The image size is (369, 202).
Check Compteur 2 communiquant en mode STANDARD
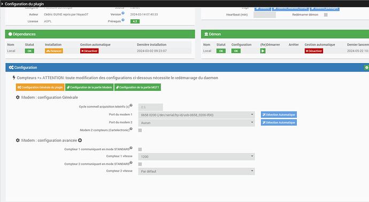pos(140,164)
